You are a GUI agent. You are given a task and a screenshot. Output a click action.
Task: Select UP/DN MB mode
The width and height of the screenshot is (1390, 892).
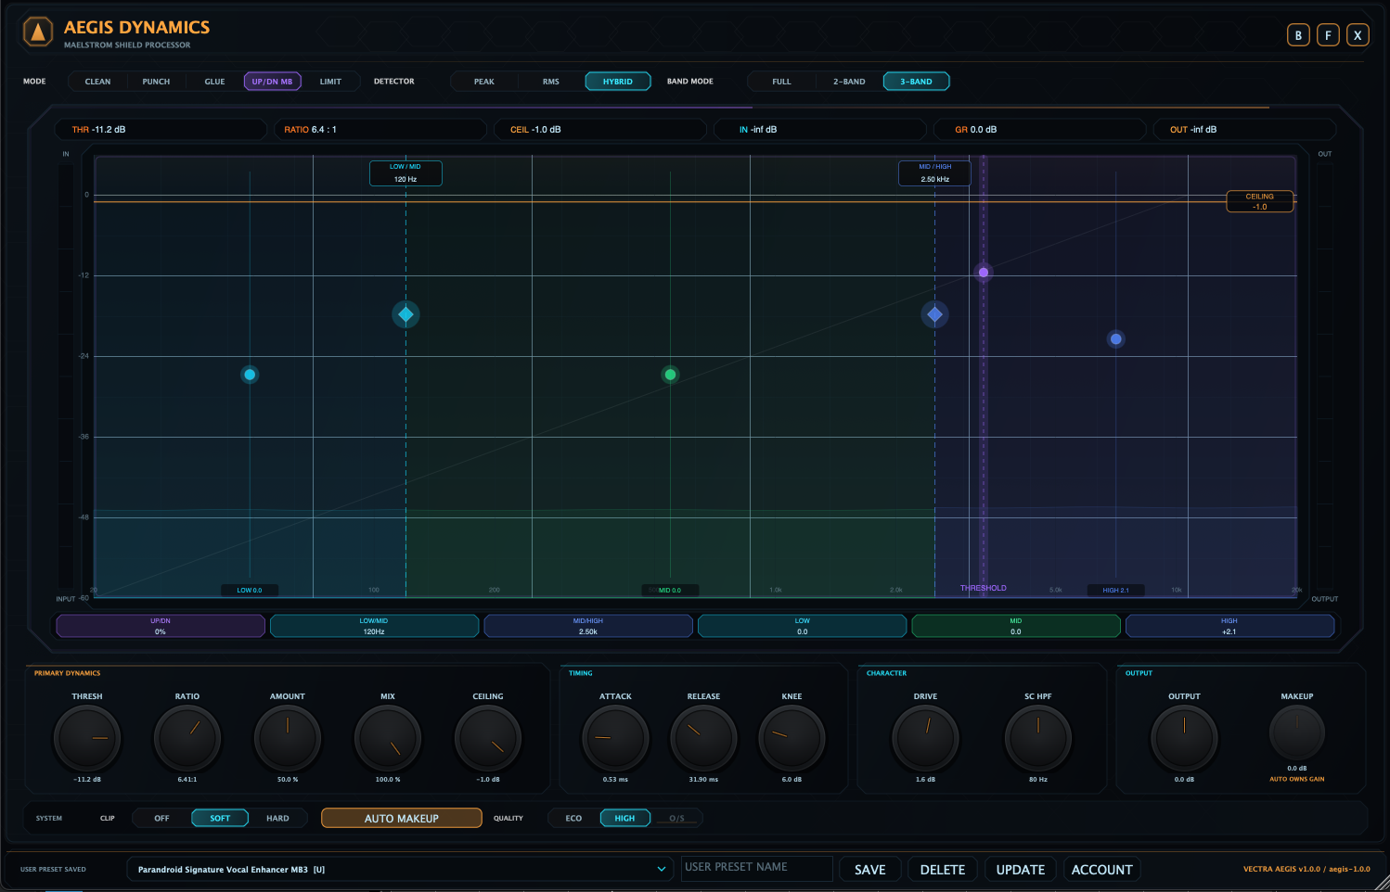[273, 82]
